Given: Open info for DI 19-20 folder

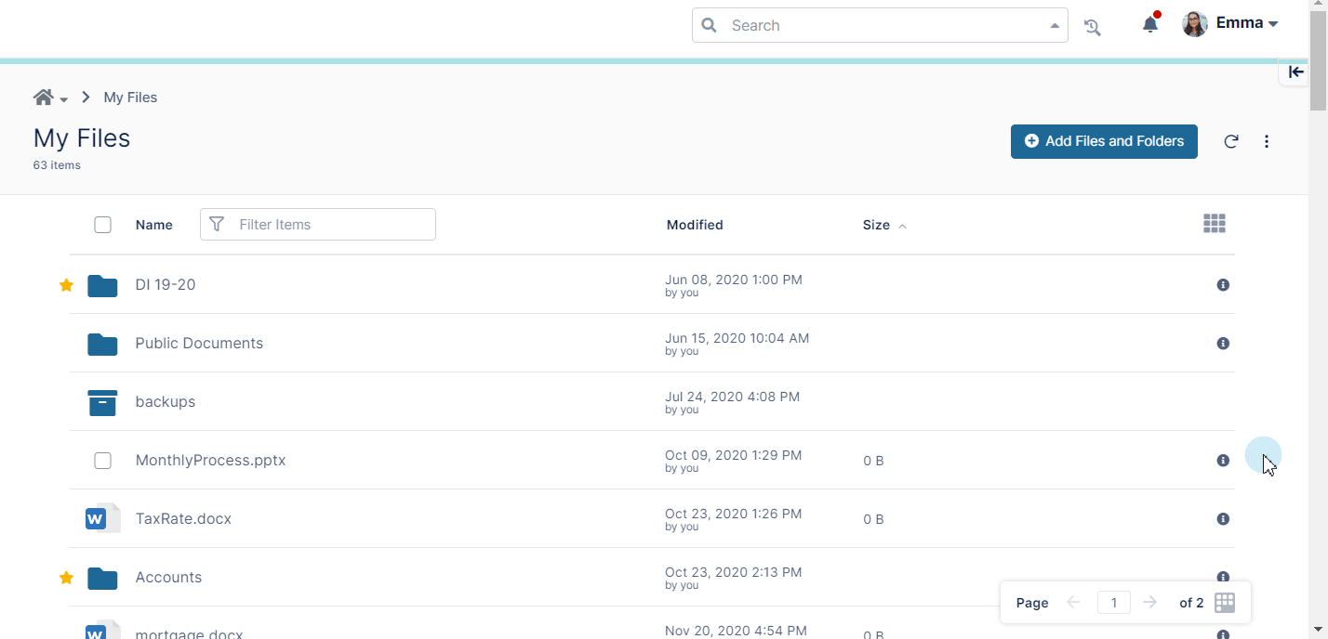Looking at the screenshot, I should [x=1223, y=285].
